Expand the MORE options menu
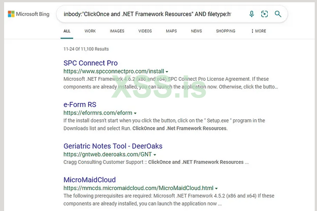317x211 pixels. (259, 31)
